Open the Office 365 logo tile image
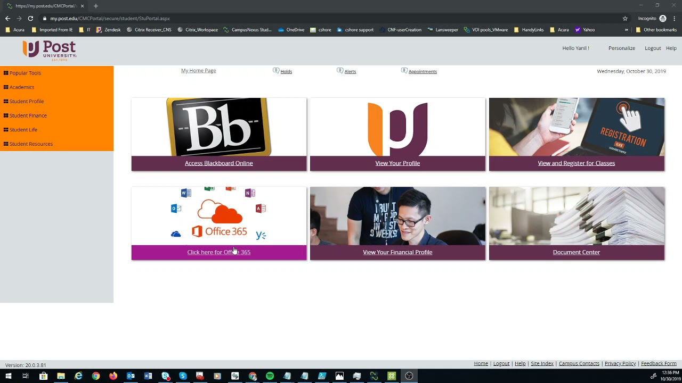Image resolution: width=682 pixels, height=383 pixels. (219, 215)
